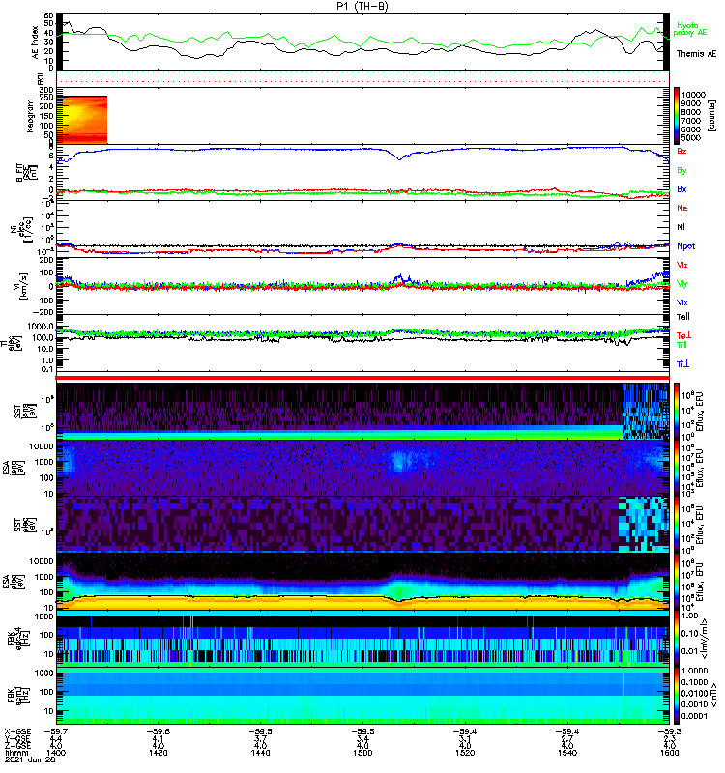
Task: Select the 1440 time tick label
Action: click(x=260, y=753)
